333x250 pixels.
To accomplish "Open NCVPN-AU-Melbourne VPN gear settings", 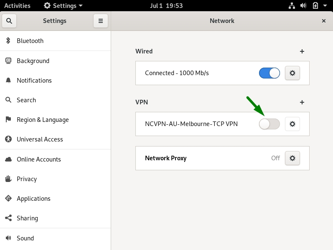I will pyautogui.click(x=292, y=124).
